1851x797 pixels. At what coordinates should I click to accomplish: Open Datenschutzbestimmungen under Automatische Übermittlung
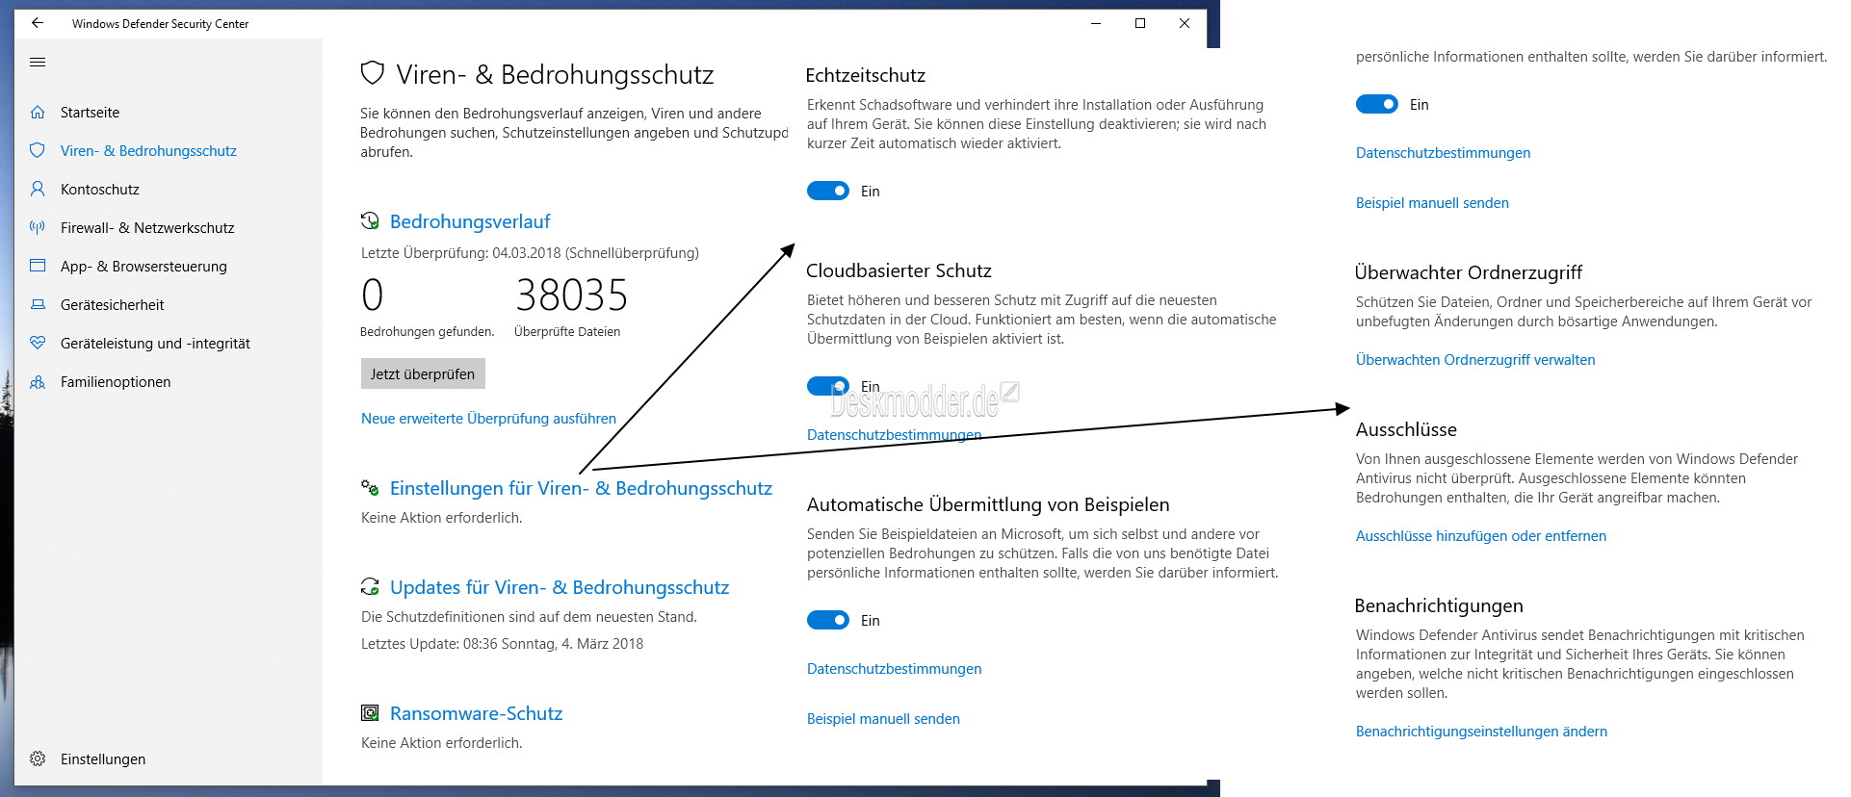click(x=894, y=669)
